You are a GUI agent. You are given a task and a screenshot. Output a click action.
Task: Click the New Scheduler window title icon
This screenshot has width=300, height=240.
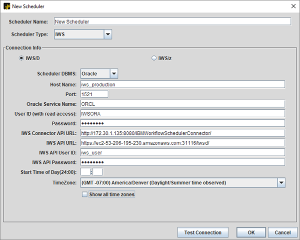[6, 6]
